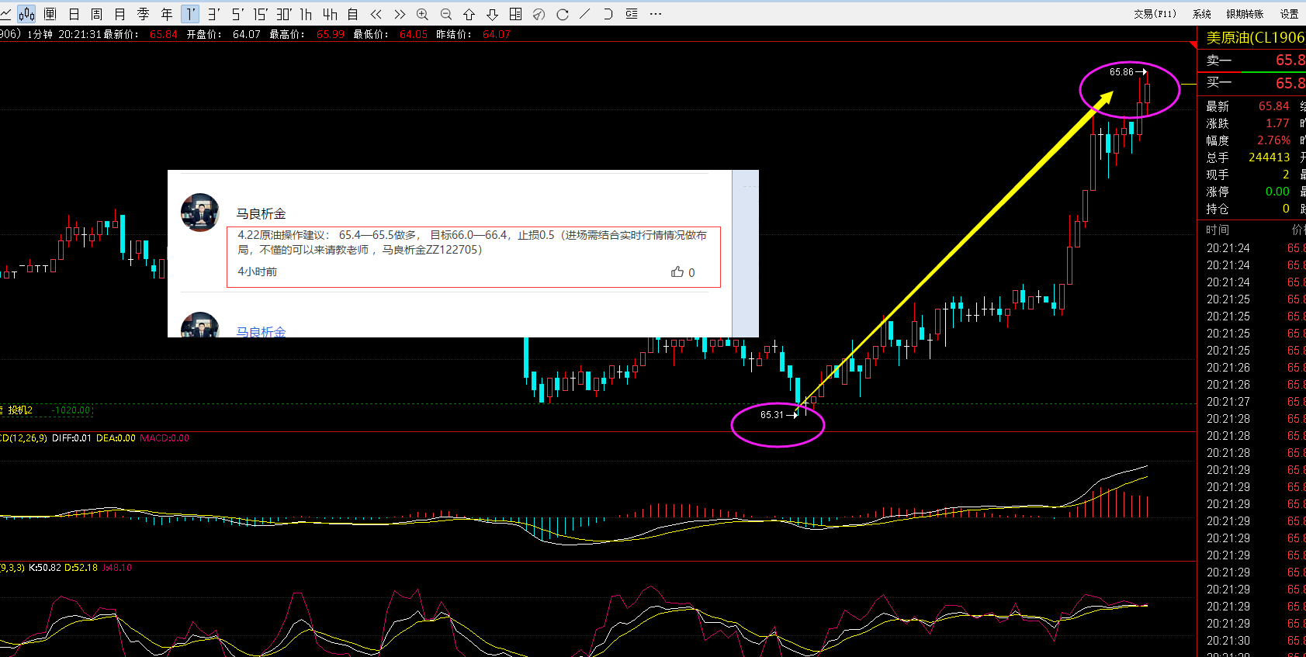Image resolution: width=1306 pixels, height=657 pixels.
Task: Select the line drawing tool
Action: tap(585, 14)
